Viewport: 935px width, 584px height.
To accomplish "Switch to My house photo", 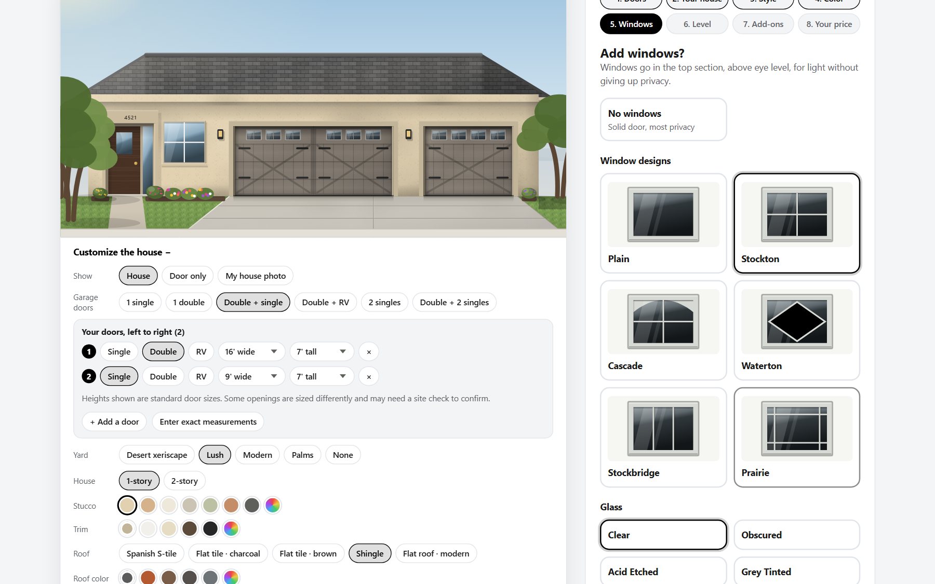I will pyautogui.click(x=256, y=276).
